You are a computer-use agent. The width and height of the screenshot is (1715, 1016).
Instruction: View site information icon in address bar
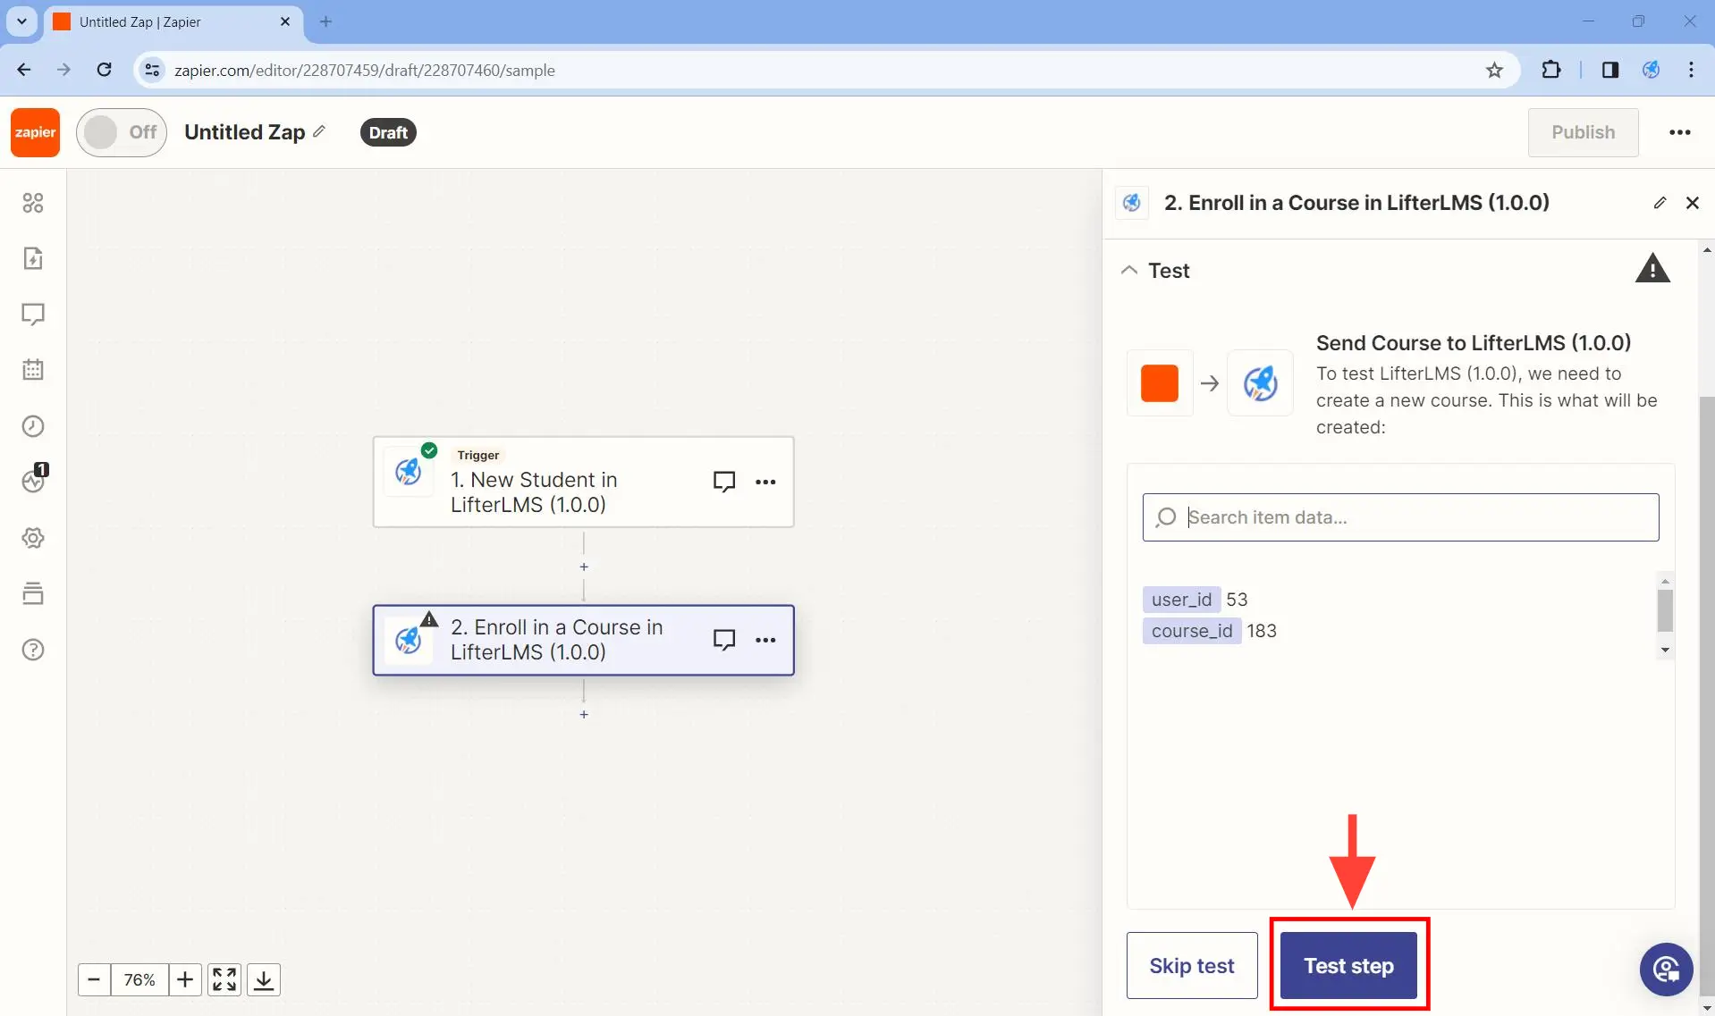pos(153,70)
